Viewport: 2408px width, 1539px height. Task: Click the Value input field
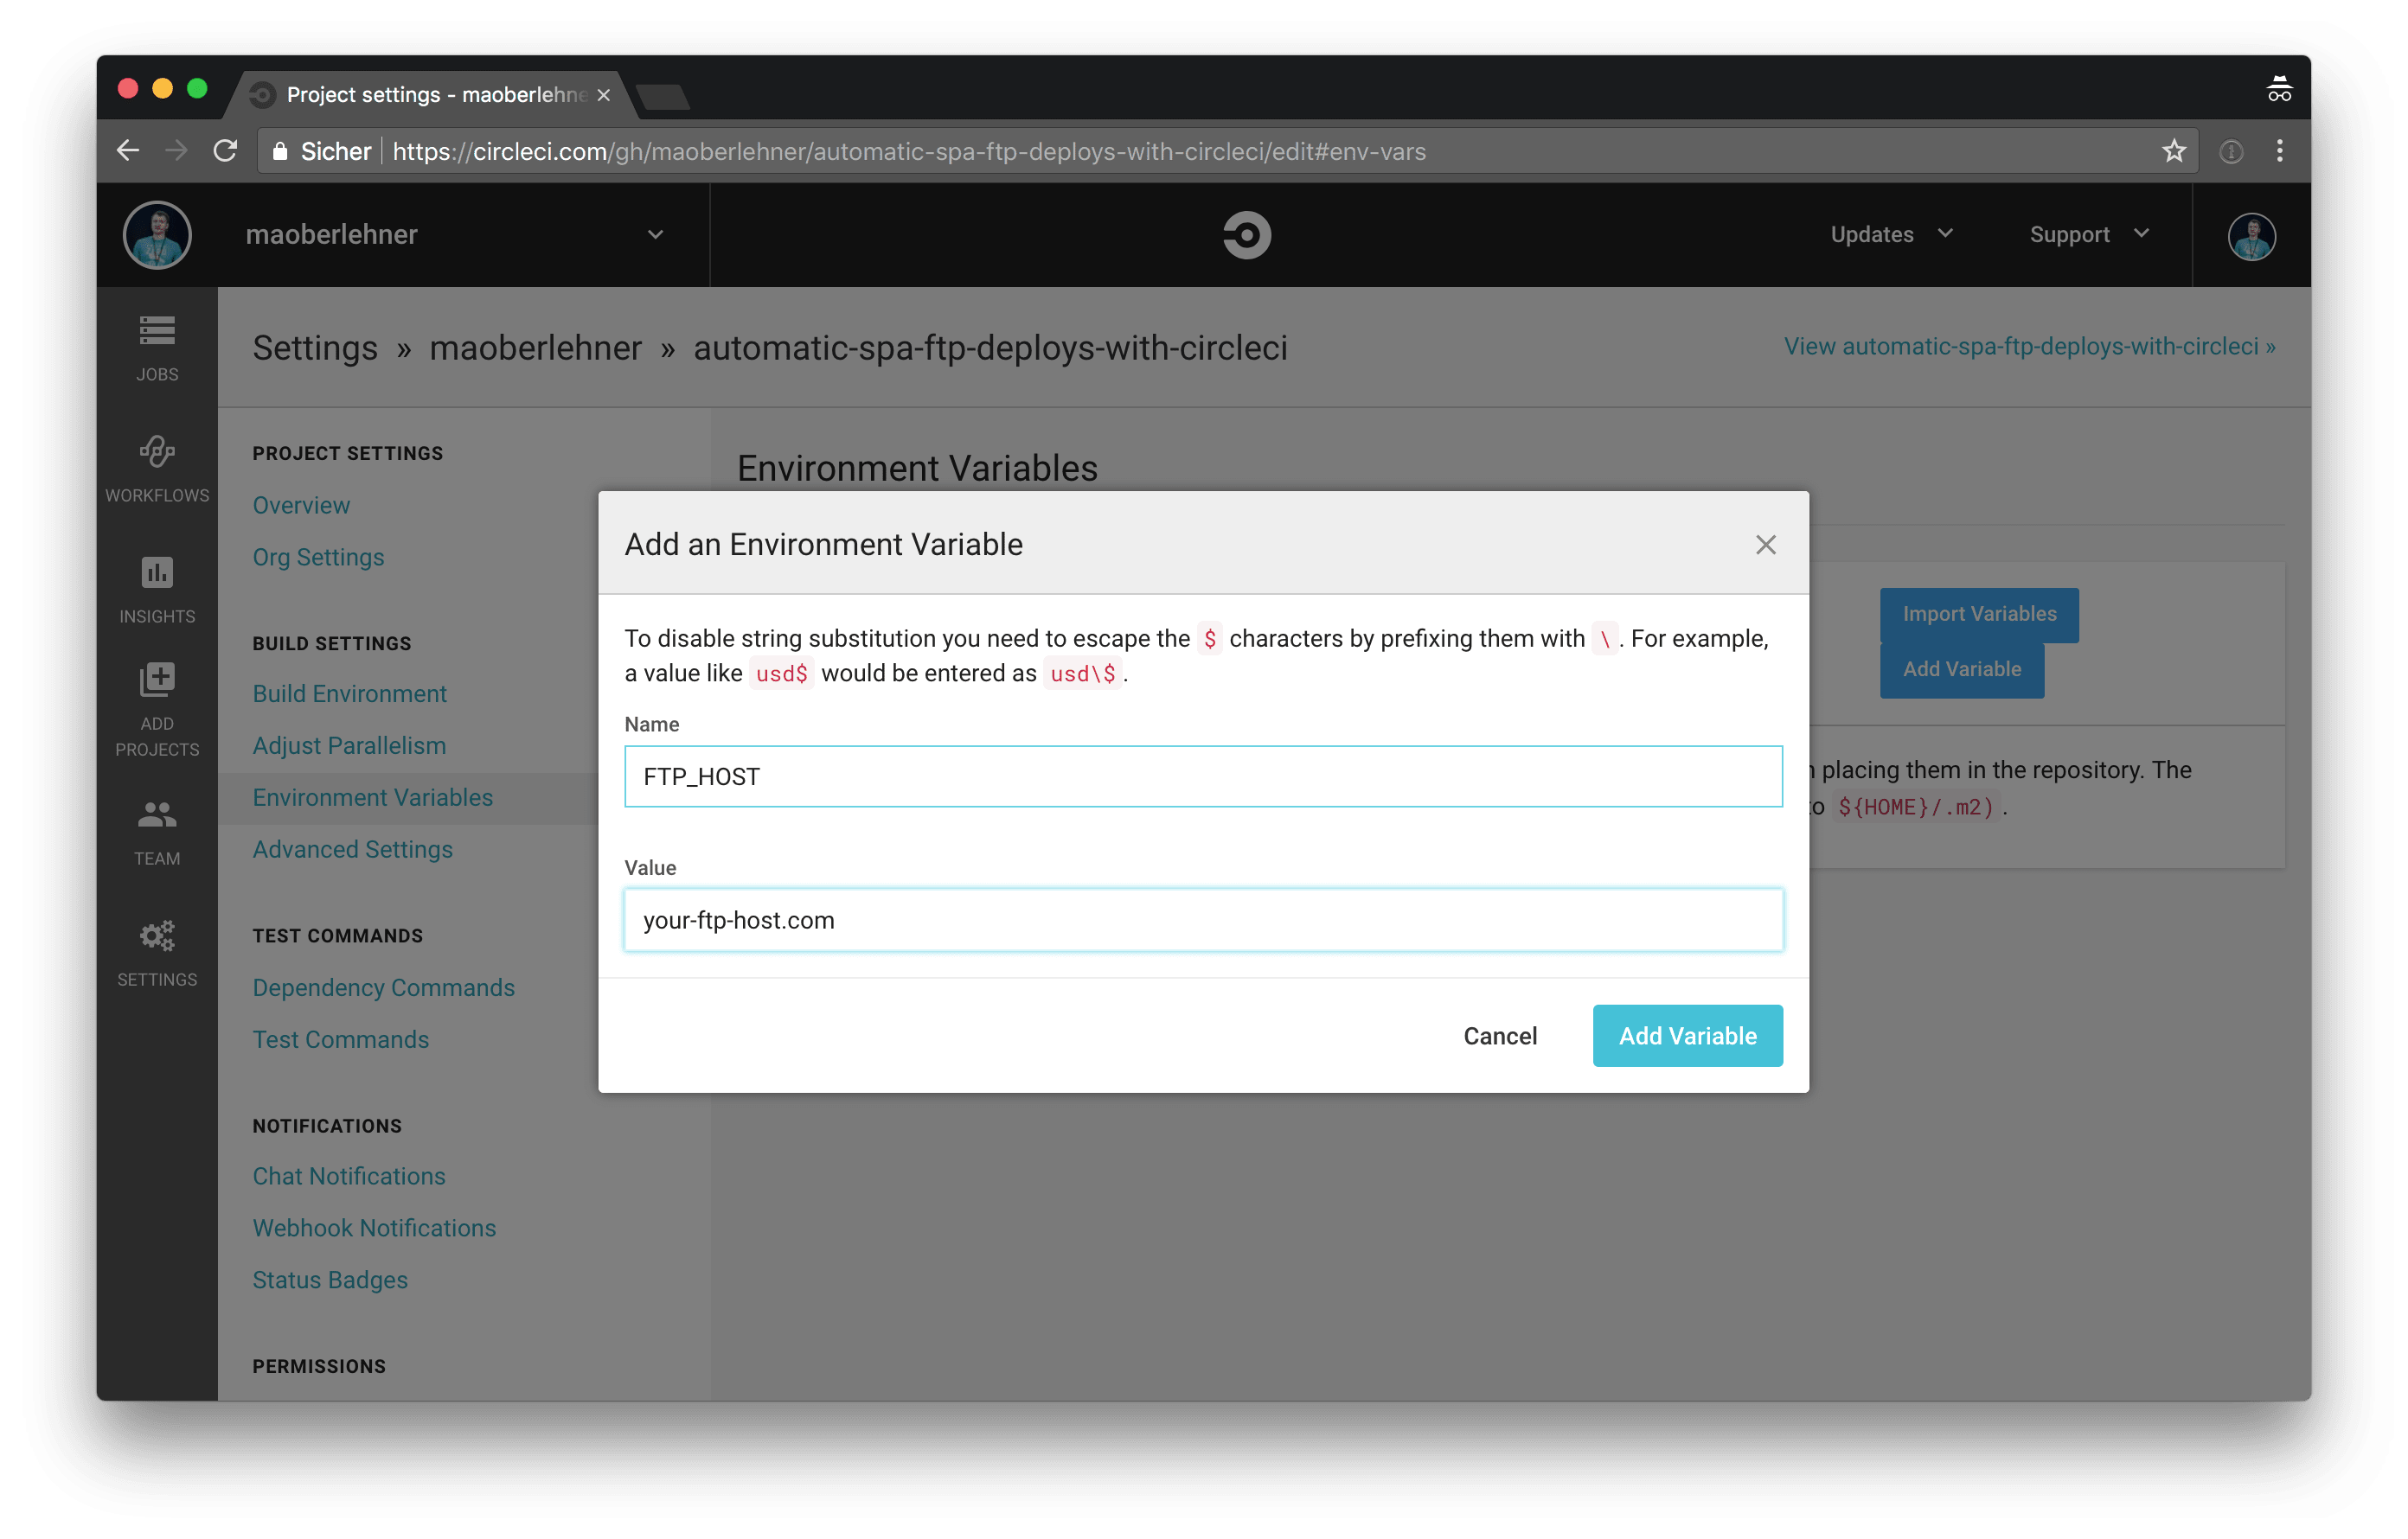pyautogui.click(x=1202, y=919)
